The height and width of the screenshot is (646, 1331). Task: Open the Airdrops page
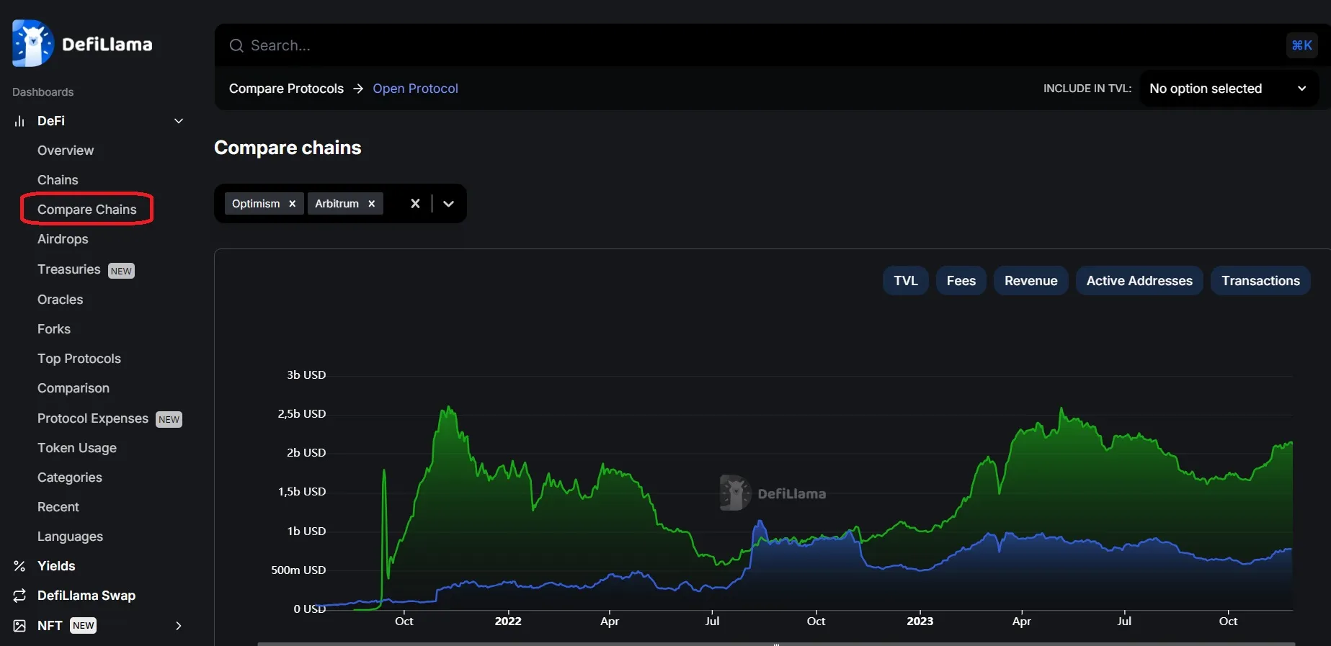point(63,239)
